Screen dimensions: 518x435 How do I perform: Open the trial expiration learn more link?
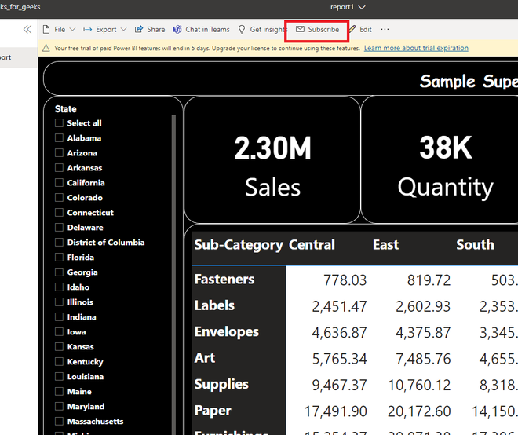(x=416, y=49)
